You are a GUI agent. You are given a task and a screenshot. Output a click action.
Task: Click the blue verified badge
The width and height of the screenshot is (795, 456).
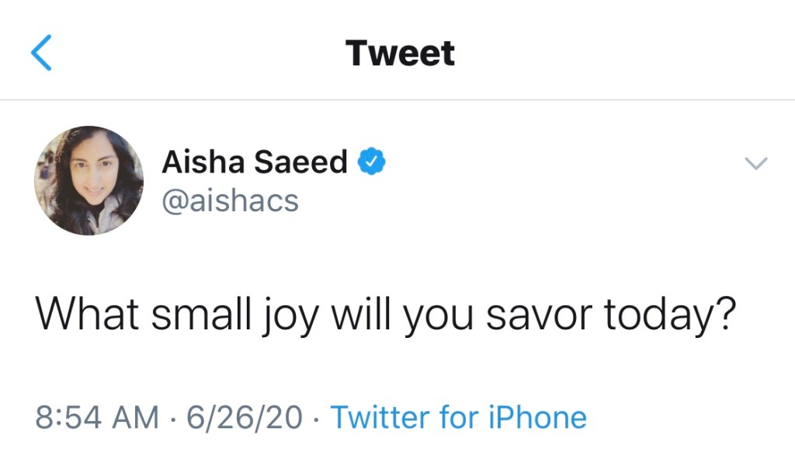371,162
